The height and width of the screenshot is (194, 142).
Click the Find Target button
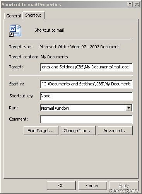41,131
